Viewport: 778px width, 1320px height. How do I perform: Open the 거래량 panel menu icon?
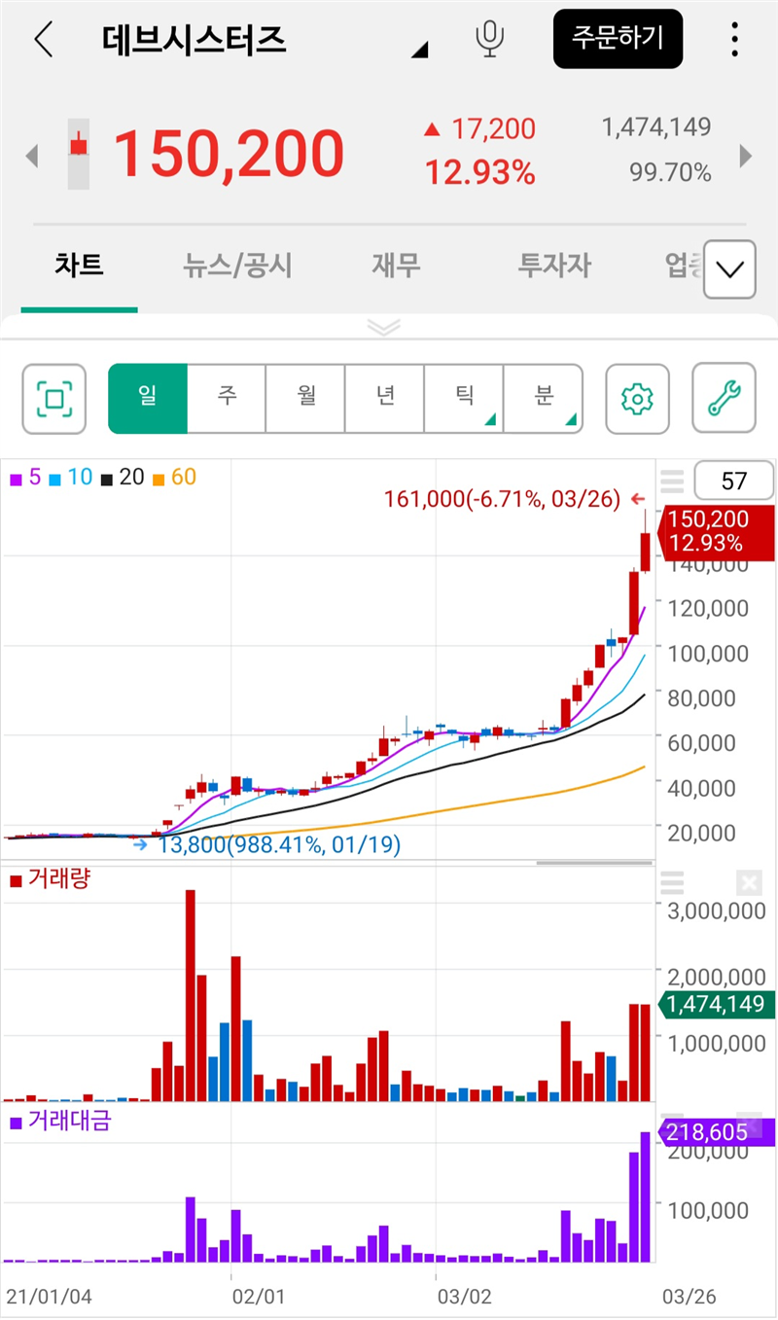point(672,883)
